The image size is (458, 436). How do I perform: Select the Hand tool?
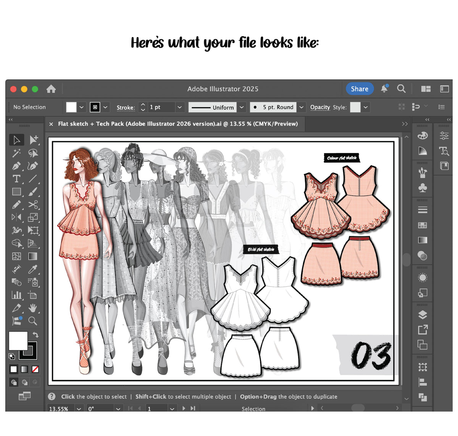point(33,308)
